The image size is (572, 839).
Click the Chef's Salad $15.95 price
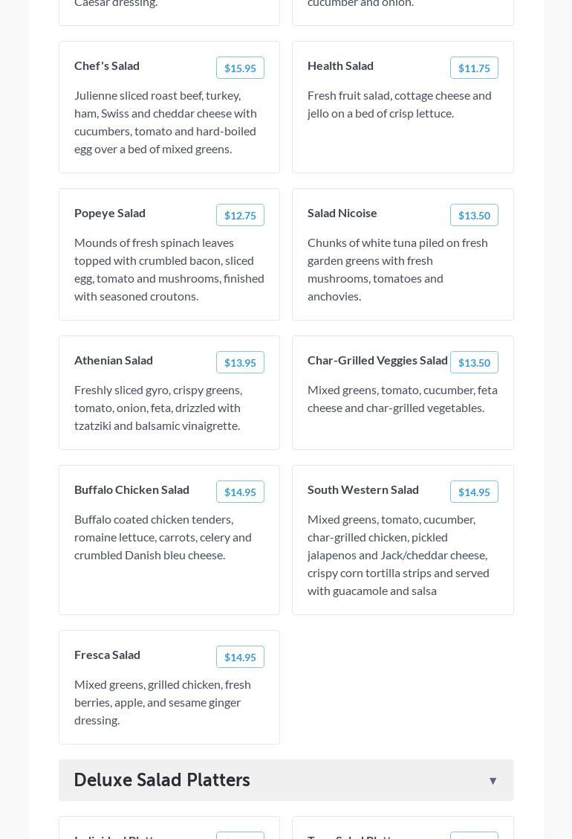pos(240,68)
